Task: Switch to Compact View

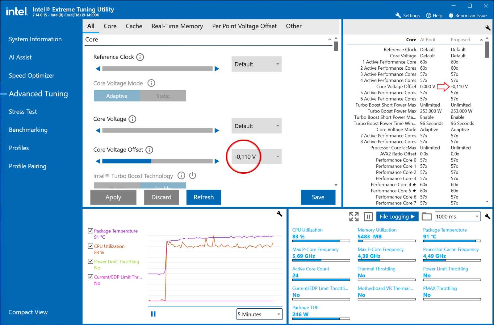Action: coord(28,312)
